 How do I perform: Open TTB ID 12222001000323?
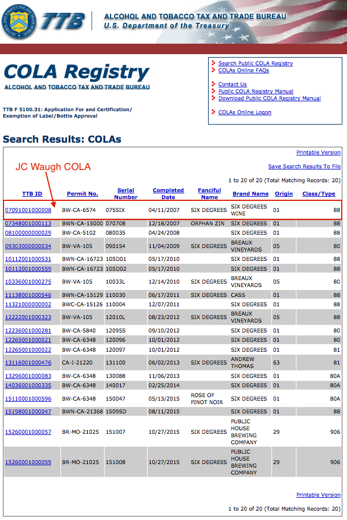pyautogui.click(x=28, y=317)
